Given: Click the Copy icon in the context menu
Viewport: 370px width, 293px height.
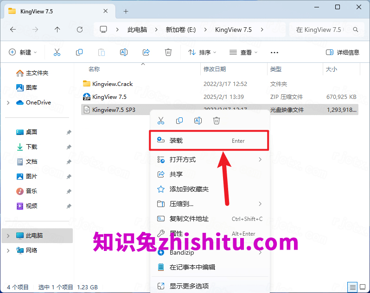Looking at the screenshot, I should click(x=179, y=121).
